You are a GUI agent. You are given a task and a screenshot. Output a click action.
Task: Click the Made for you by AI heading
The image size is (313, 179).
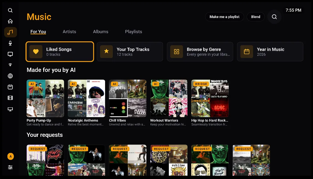coord(51,70)
